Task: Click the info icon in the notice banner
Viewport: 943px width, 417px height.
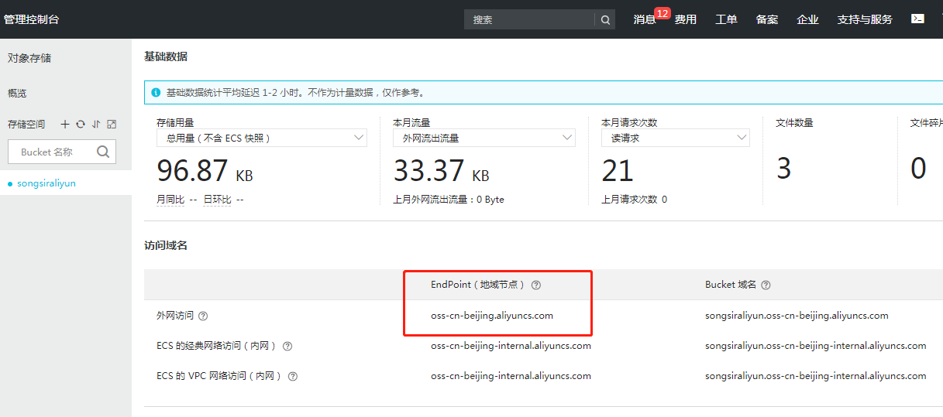Action: pos(156,92)
